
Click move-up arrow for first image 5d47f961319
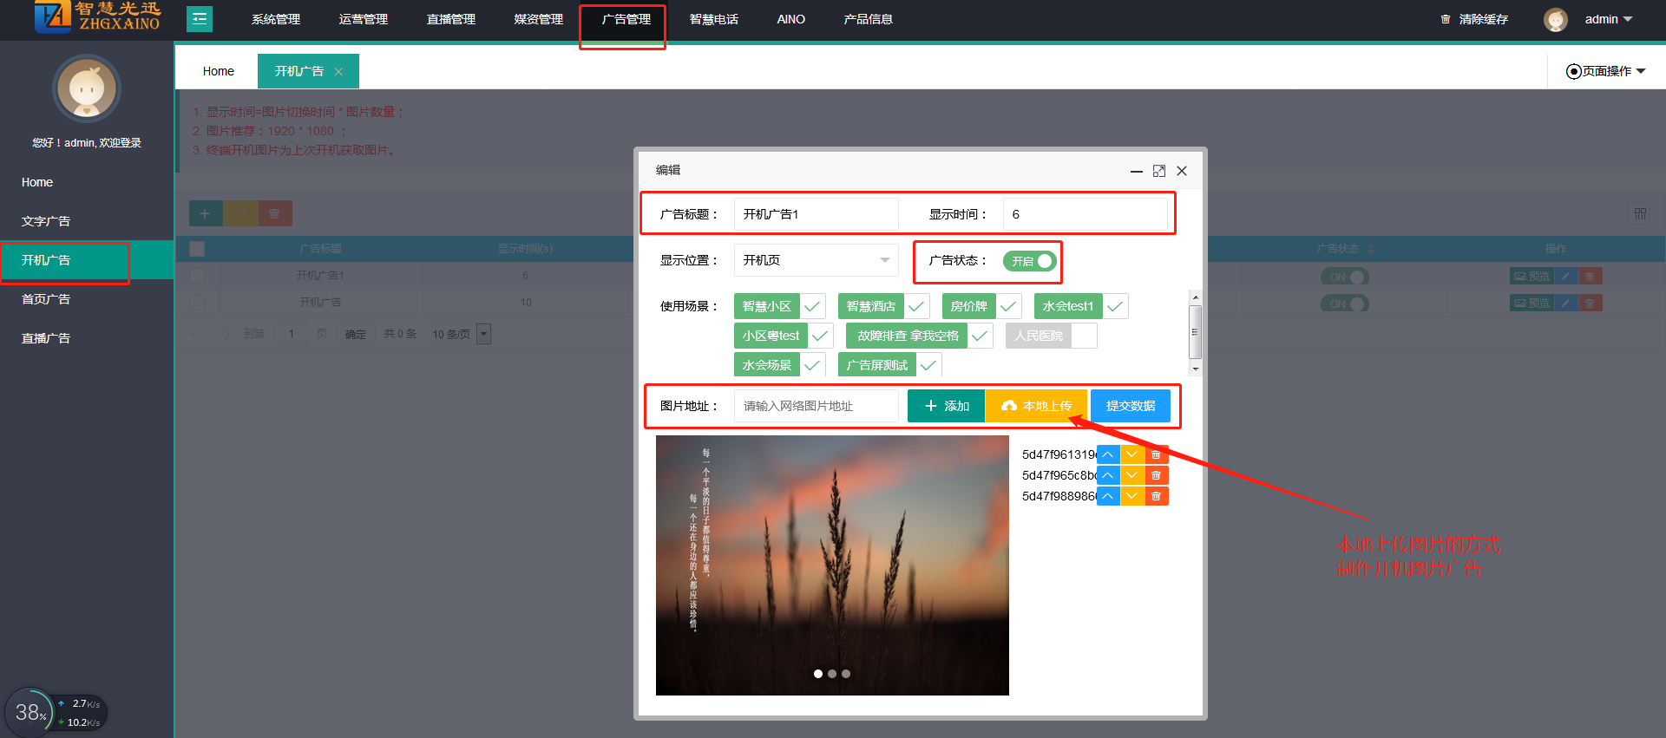(x=1108, y=454)
